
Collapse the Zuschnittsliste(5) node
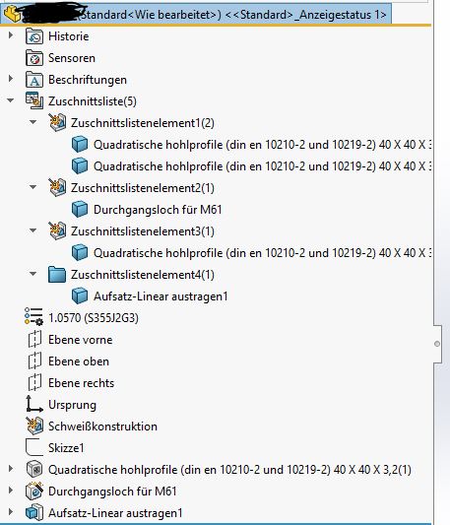11,100
